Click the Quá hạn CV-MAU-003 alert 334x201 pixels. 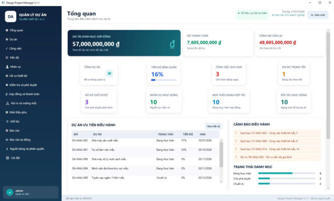click(277, 133)
